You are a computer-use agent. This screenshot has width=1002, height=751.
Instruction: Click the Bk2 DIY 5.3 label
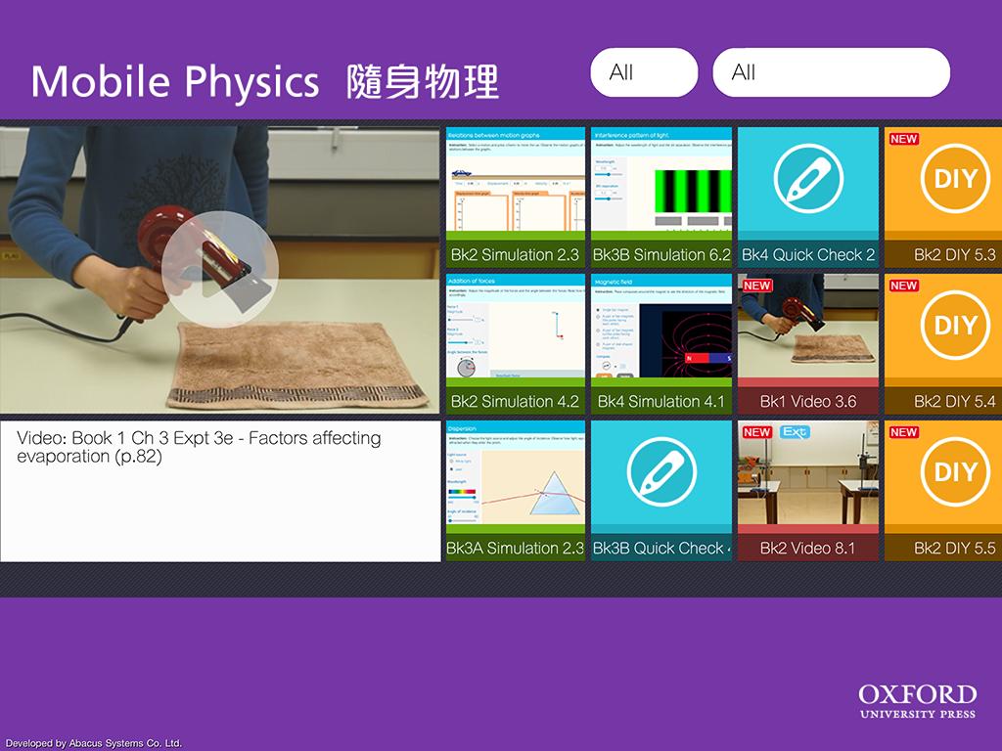click(955, 255)
